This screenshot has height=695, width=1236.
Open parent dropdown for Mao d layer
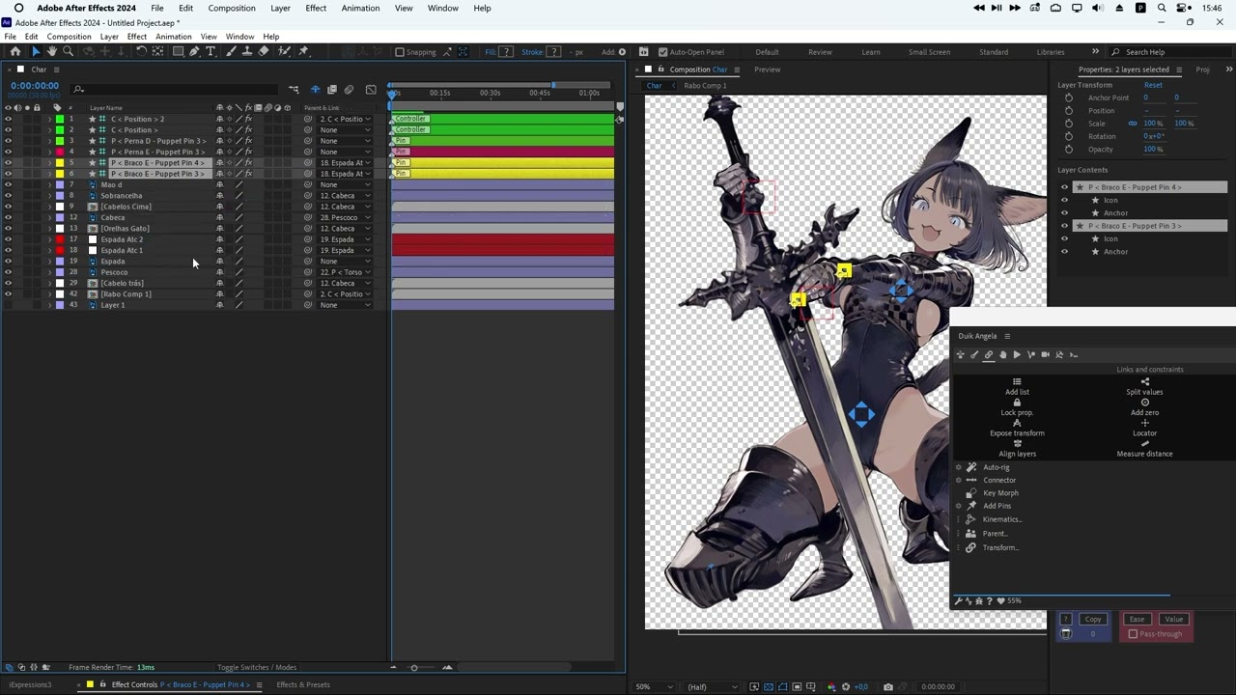pyautogui.click(x=345, y=184)
